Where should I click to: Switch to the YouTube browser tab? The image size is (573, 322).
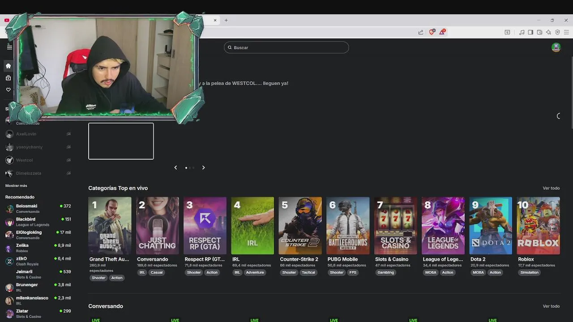click(x=7, y=20)
